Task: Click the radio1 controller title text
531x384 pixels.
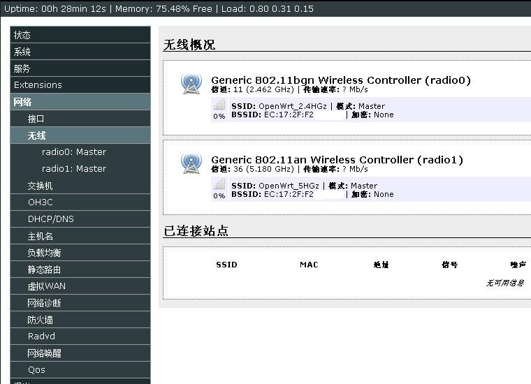Action: click(x=337, y=160)
